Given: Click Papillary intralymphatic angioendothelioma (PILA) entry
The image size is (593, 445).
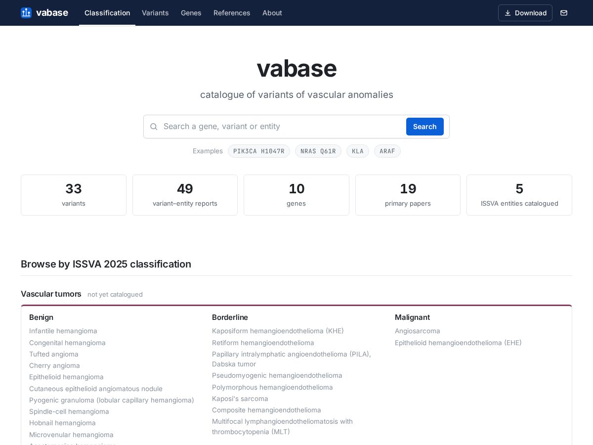Looking at the screenshot, I should pyautogui.click(x=292, y=359).
